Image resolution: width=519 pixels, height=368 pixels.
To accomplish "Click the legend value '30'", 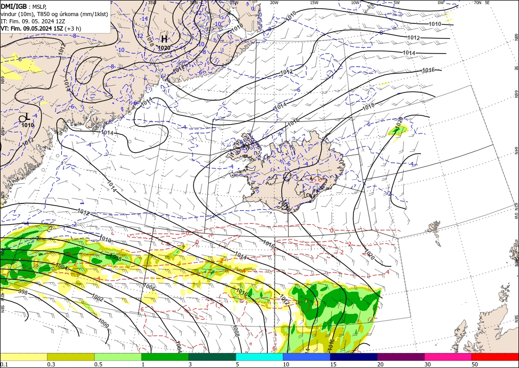I will (x=427, y=364).
